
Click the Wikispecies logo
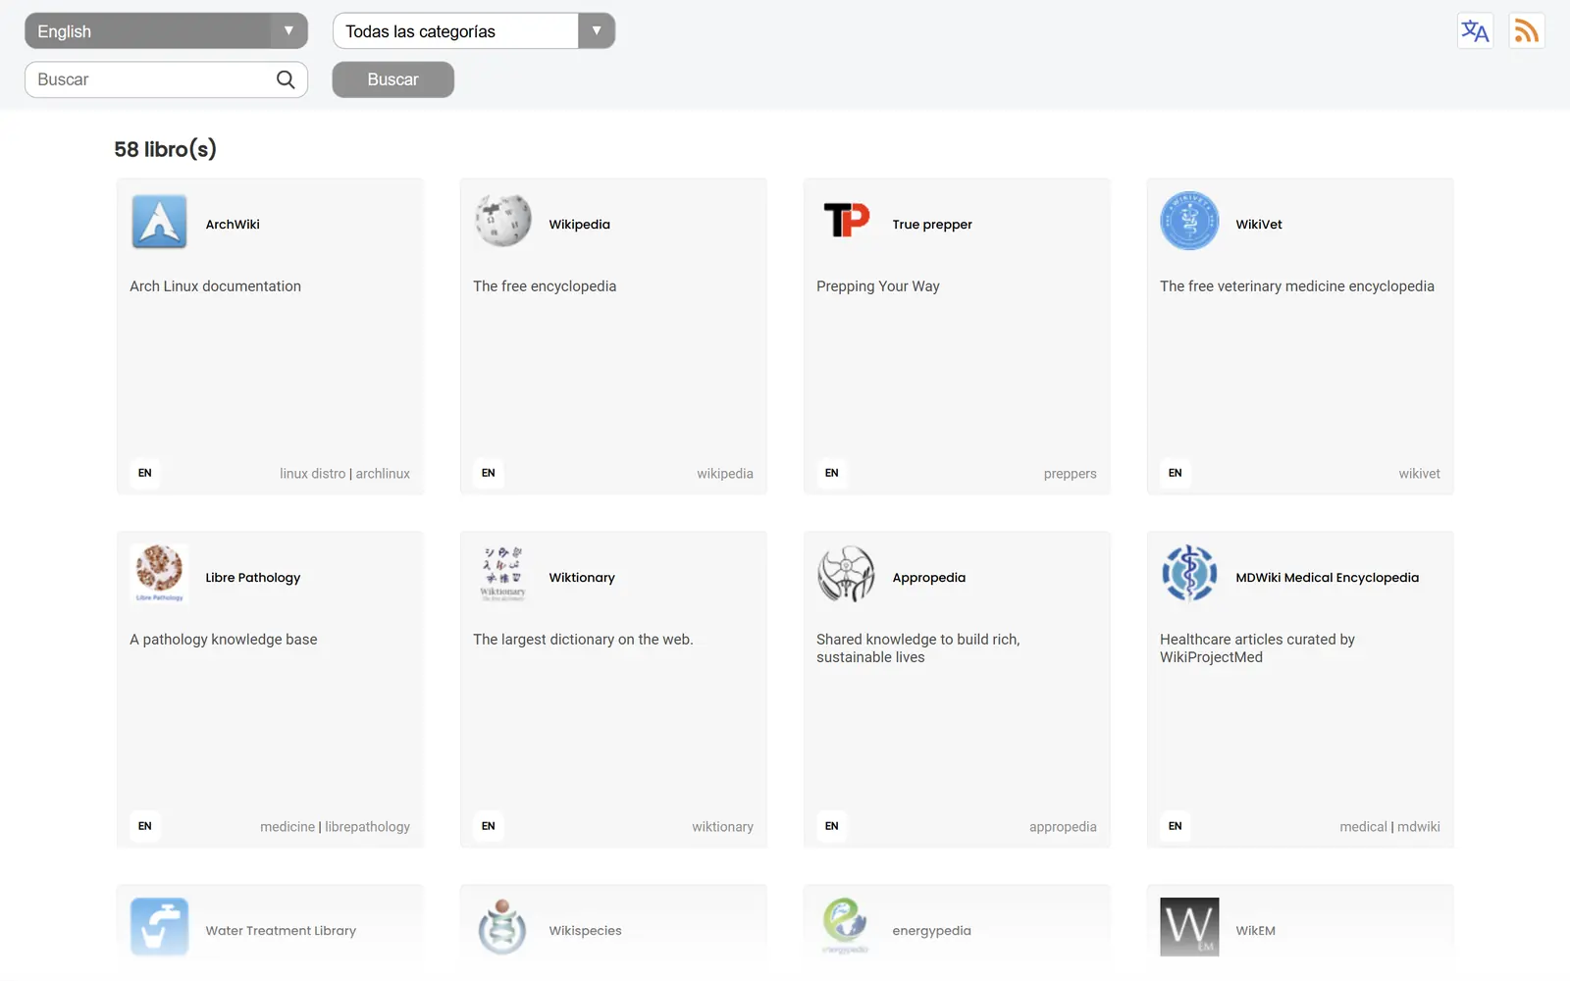point(502,926)
